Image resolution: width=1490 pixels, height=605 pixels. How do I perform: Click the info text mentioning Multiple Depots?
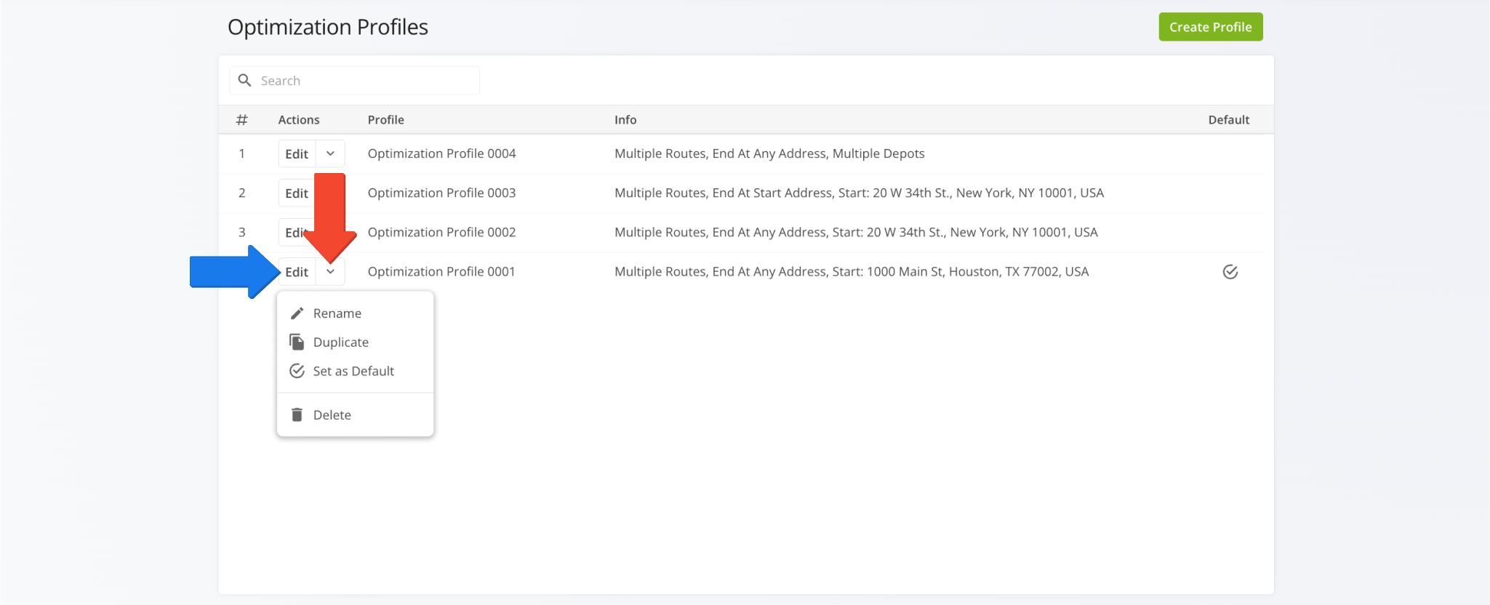[x=769, y=153]
